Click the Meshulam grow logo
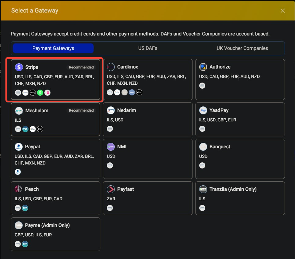The image size is (295, 259). (19, 110)
